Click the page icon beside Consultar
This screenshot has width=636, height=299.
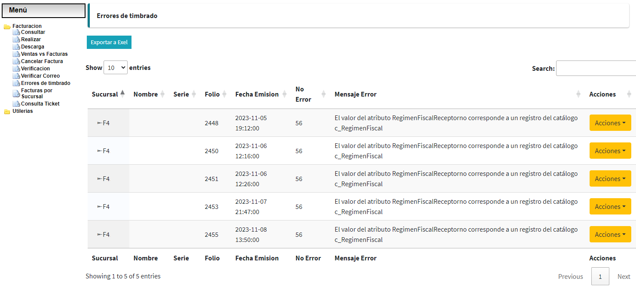pos(16,32)
